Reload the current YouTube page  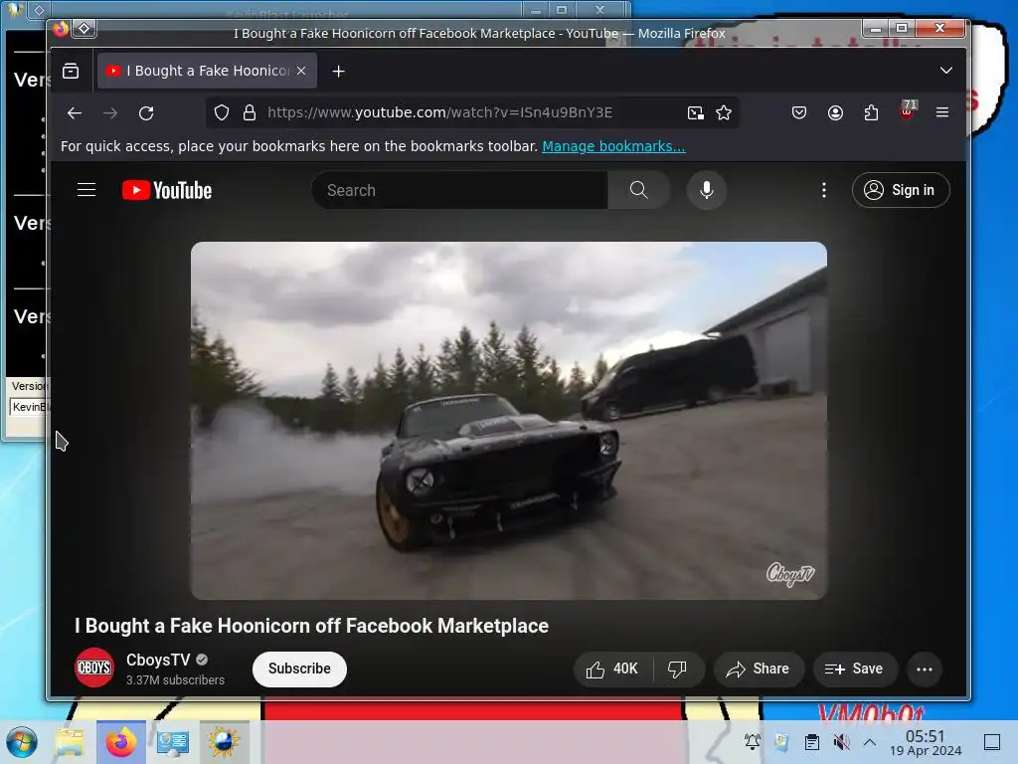tap(146, 113)
